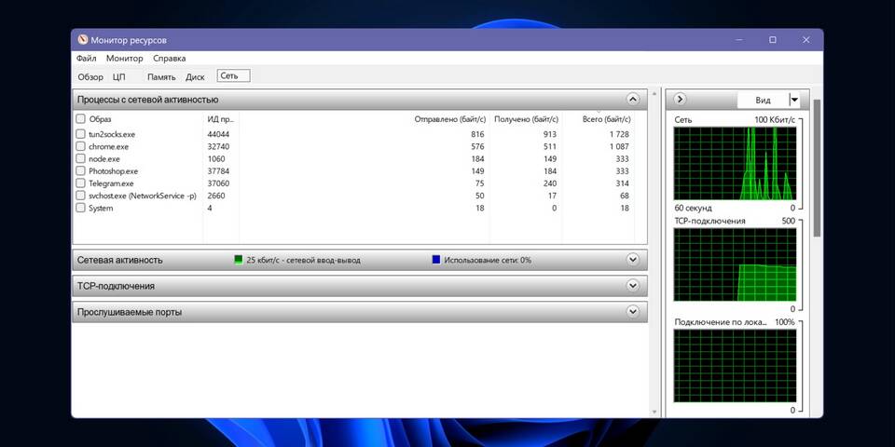Image resolution: width=895 pixels, height=447 pixels.
Task: Check the Photoshop.exe process filter box
Action: click(x=80, y=171)
